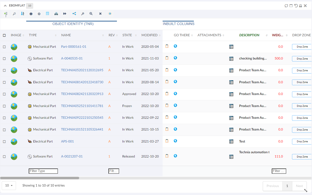Click the Filter Type input field
This screenshot has height=195, width=312.
pos(43,171)
